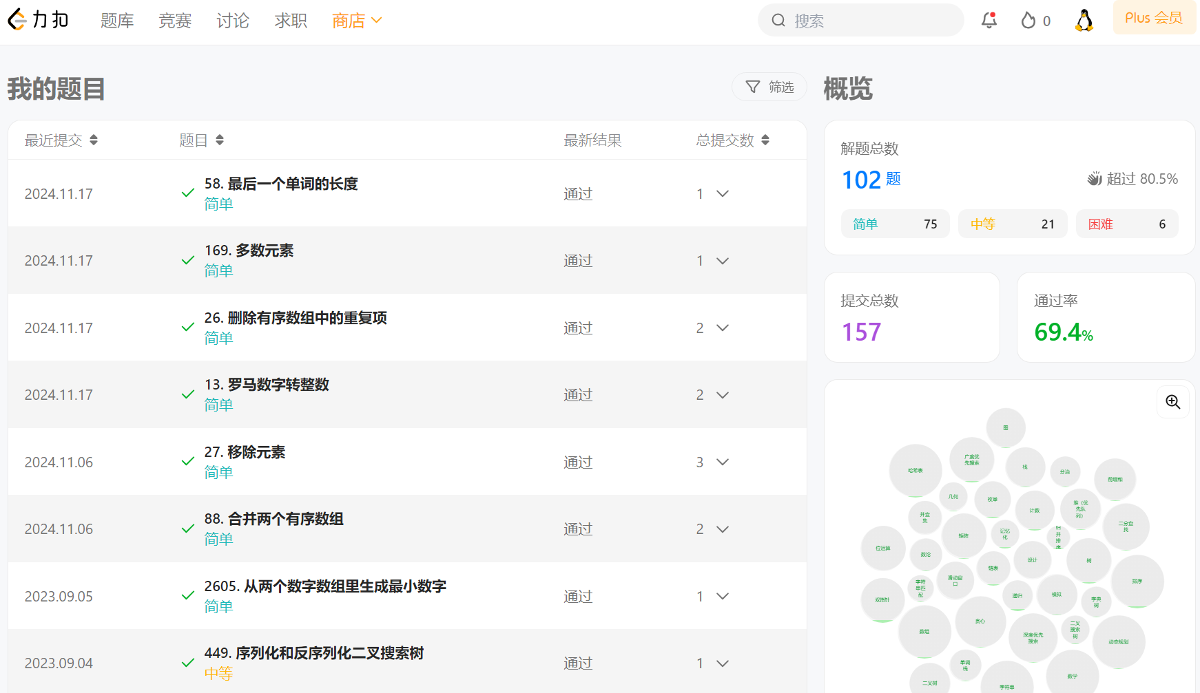Expand submissions for 58. 最后一个单词的长度
The width and height of the screenshot is (1200, 693).
click(723, 194)
